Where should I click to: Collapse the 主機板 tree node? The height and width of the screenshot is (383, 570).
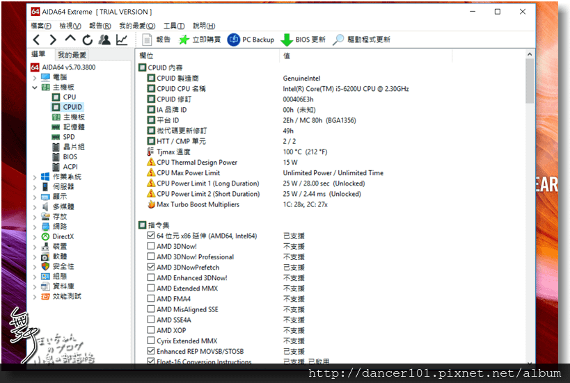(x=35, y=88)
